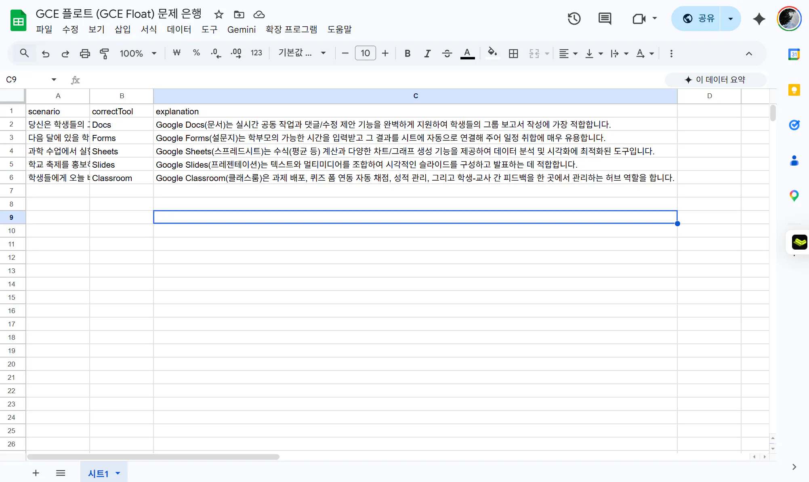The height and width of the screenshot is (482, 809).
Task: Start a Meet call from camera icon
Action: (639, 19)
